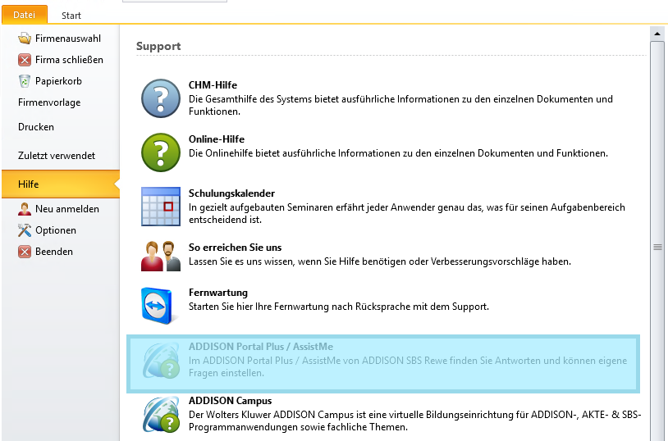
Task: Click text 'Der Wolters Kluwer ADDISON Campus'
Action: [271, 415]
